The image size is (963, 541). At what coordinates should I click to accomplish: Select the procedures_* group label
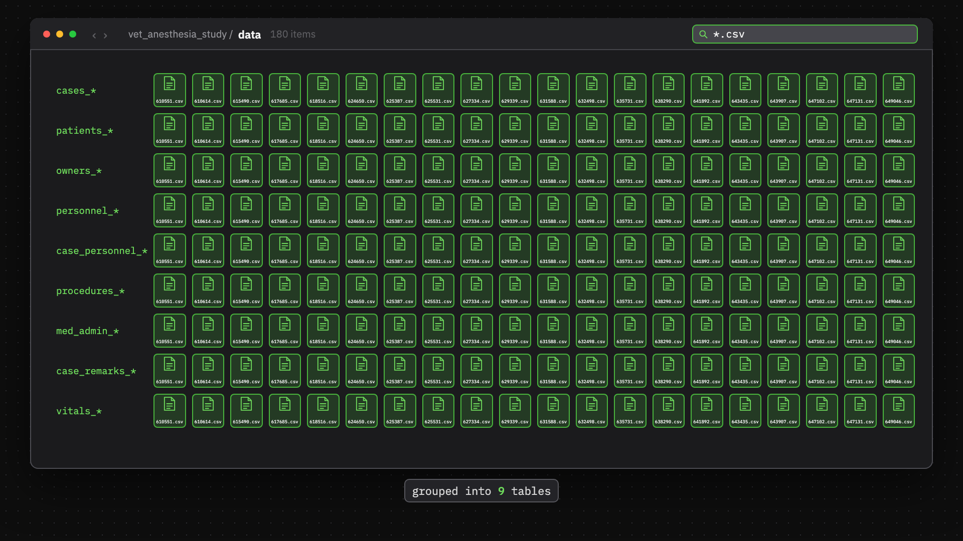click(x=90, y=291)
